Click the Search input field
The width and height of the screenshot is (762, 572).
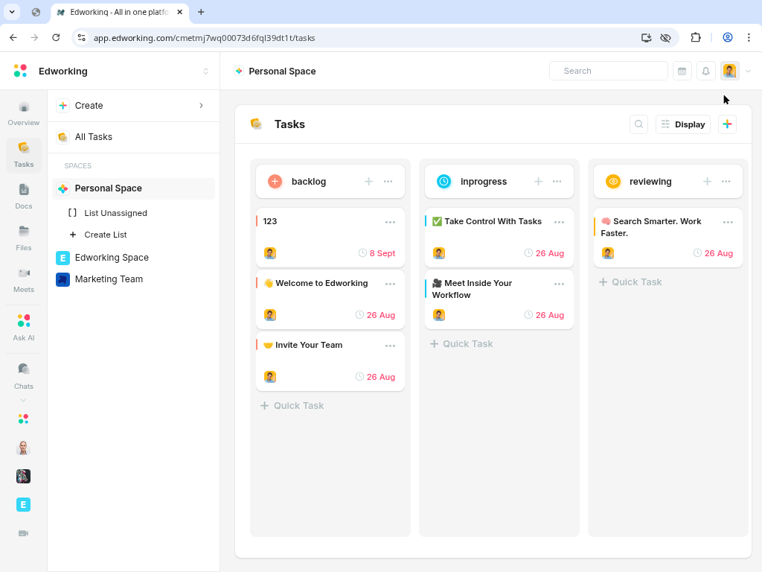(x=609, y=71)
